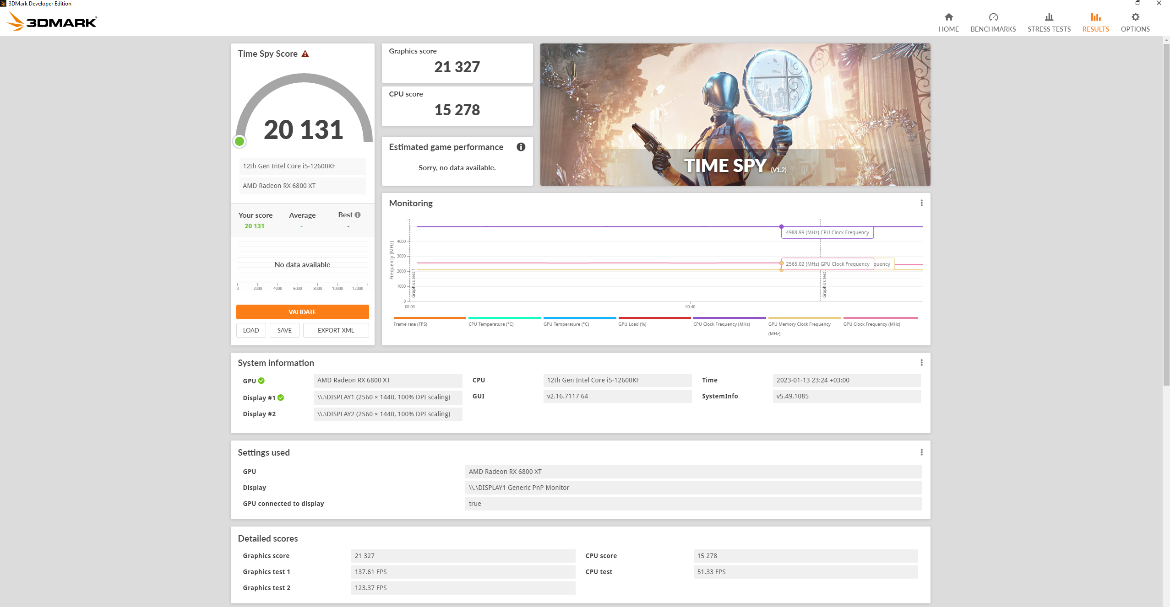Click the Estimated game performance info icon
This screenshot has width=1170, height=607.
point(521,147)
